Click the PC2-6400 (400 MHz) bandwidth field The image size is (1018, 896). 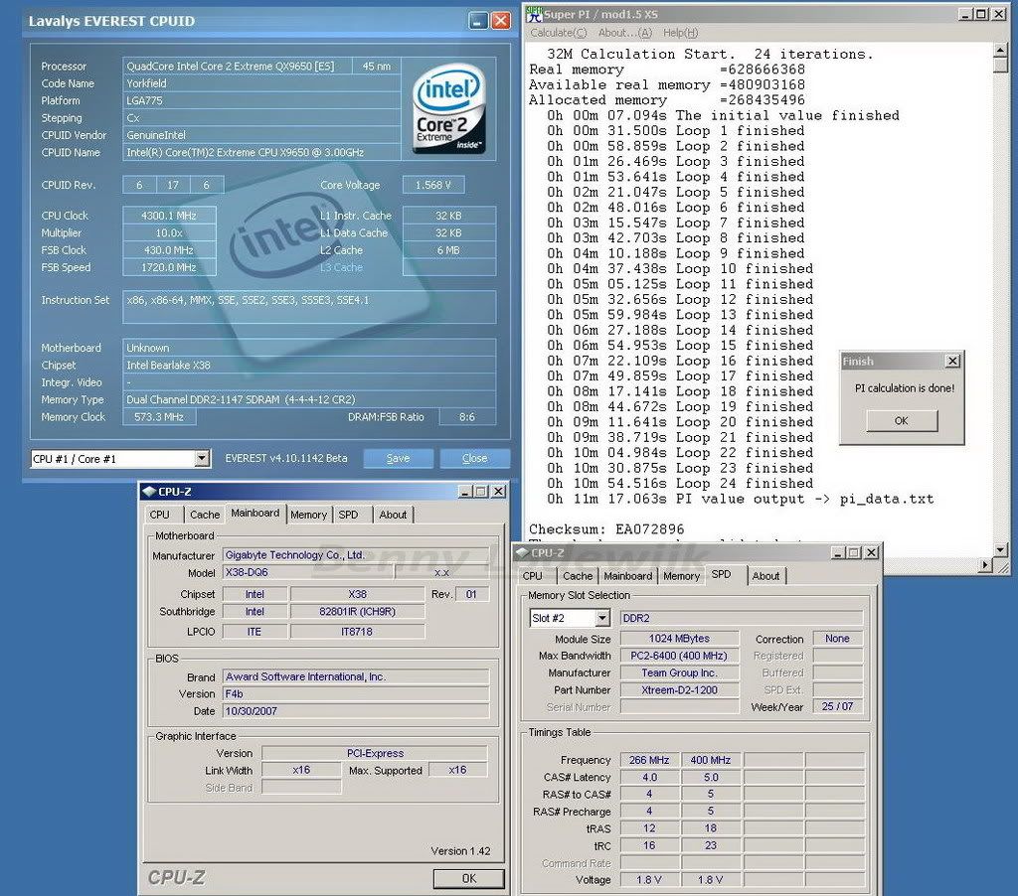pyautogui.click(x=679, y=656)
